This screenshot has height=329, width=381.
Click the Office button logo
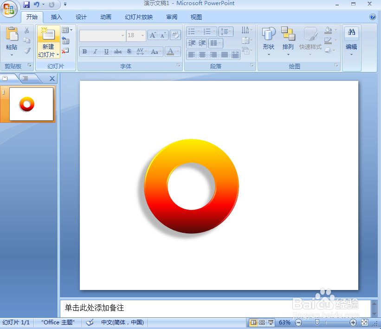coord(9,9)
